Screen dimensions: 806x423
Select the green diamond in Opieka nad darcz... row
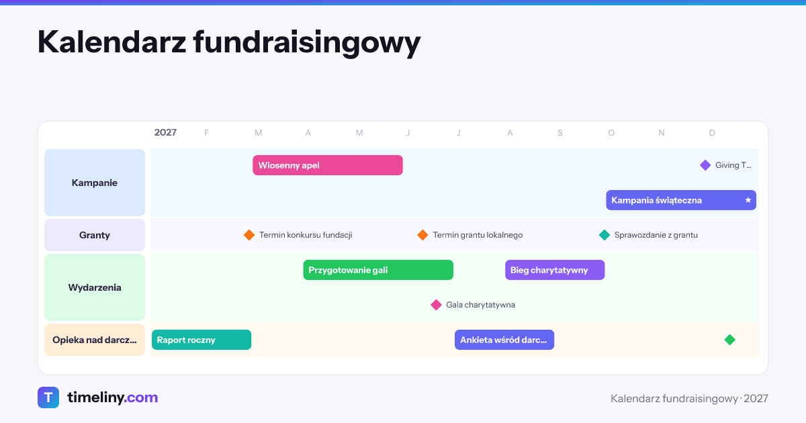click(730, 340)
